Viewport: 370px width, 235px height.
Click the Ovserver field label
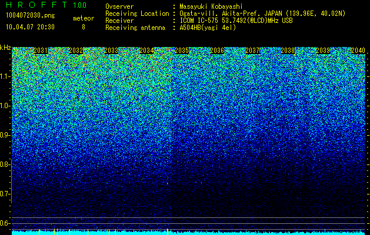click(x=119, y=6)
